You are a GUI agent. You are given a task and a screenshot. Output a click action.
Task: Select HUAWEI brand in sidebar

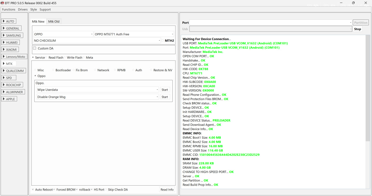pyautogui.click(x=11, y=42)
